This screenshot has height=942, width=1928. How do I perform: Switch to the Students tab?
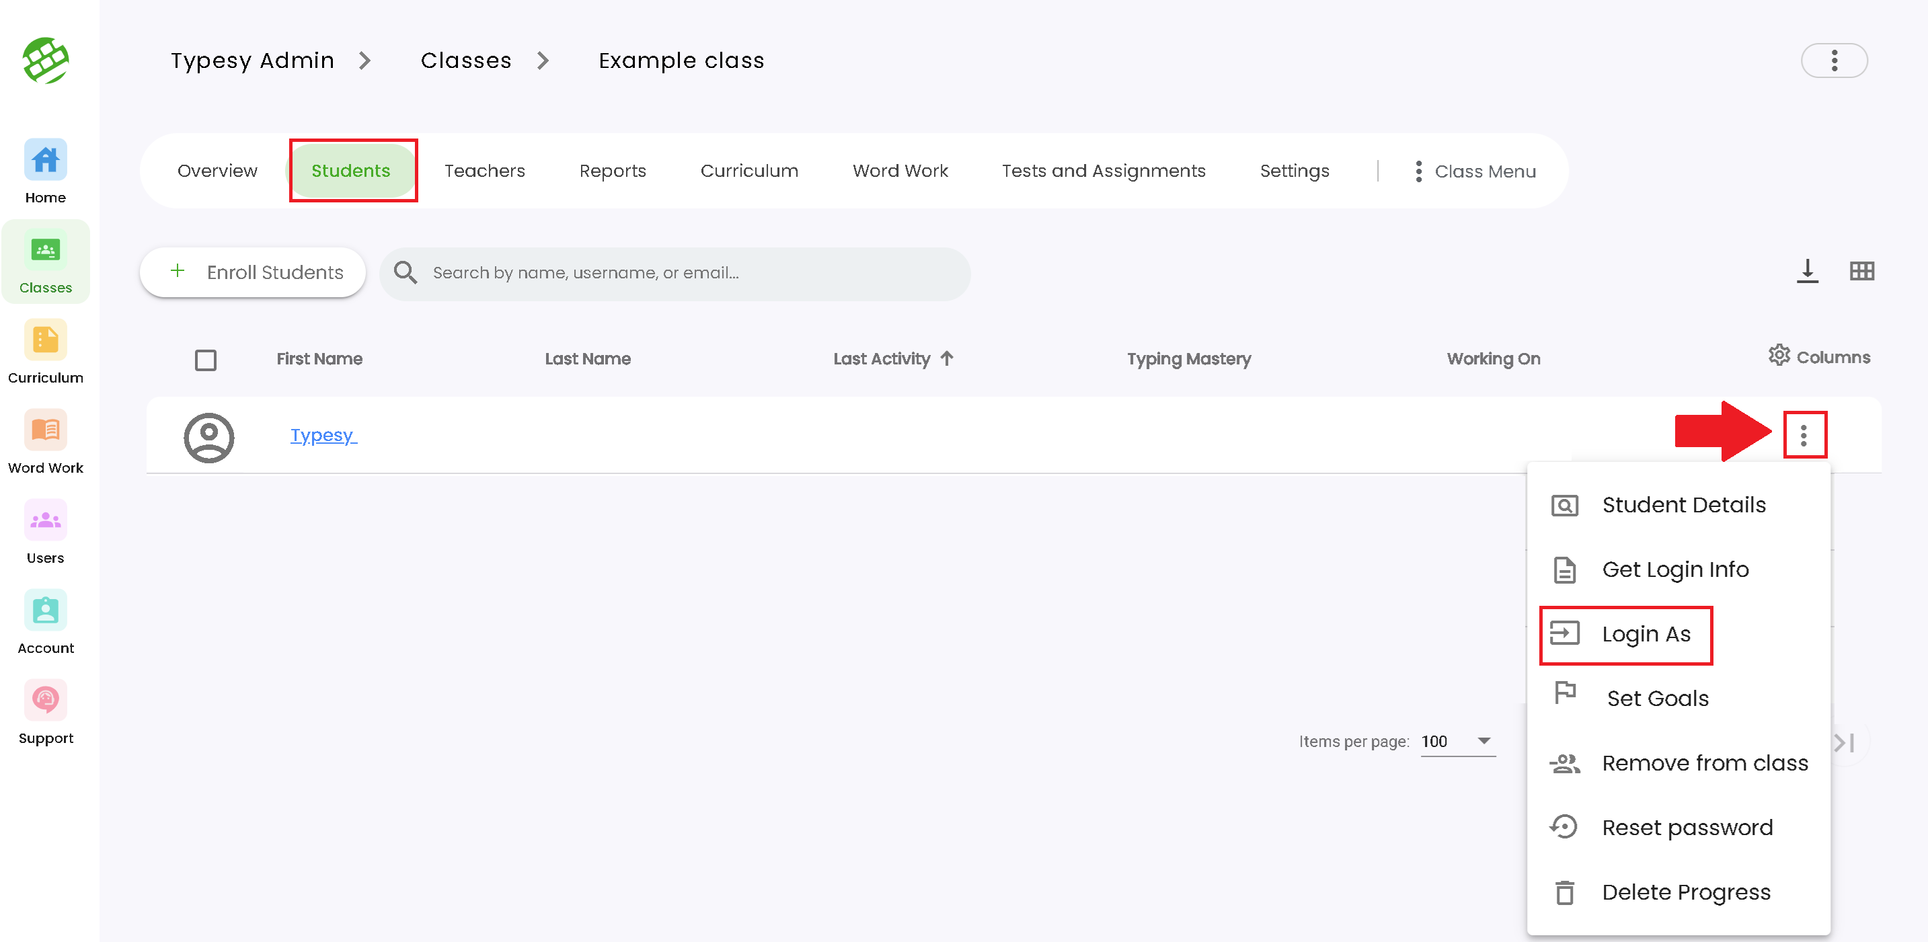point(351,171)
